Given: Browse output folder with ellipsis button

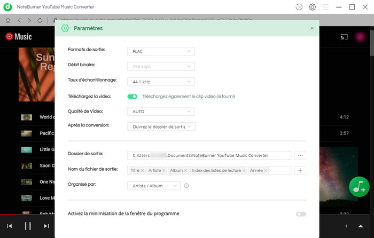Looking at the screenshot, I should pos(300,155).
